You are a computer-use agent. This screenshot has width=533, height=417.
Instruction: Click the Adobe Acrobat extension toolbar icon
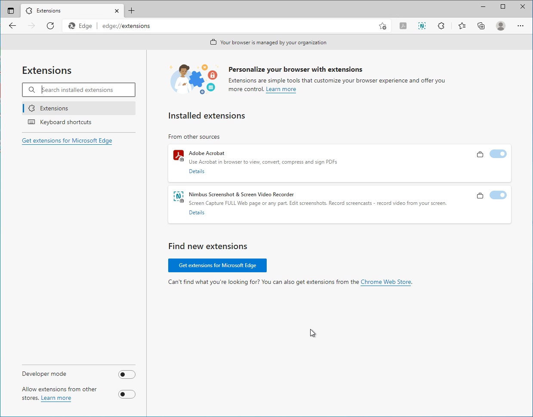click(x=403, y=26)
